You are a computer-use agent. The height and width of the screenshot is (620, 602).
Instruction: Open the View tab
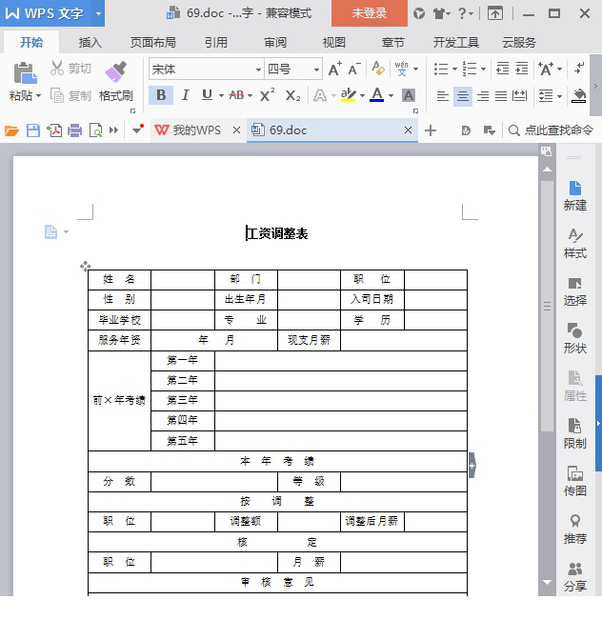pos(334,42)
